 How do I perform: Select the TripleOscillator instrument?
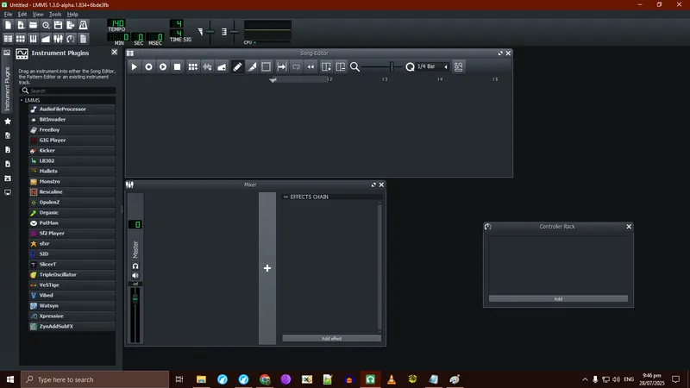pos(58,274)
